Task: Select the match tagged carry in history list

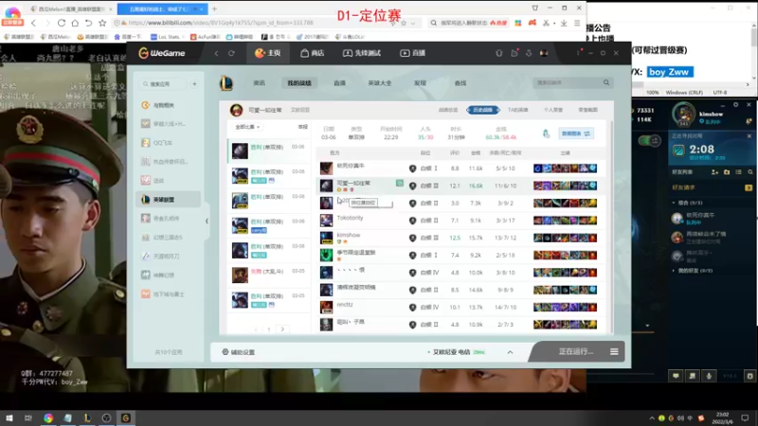Action: pyautogui.click(x=269, y=225)
